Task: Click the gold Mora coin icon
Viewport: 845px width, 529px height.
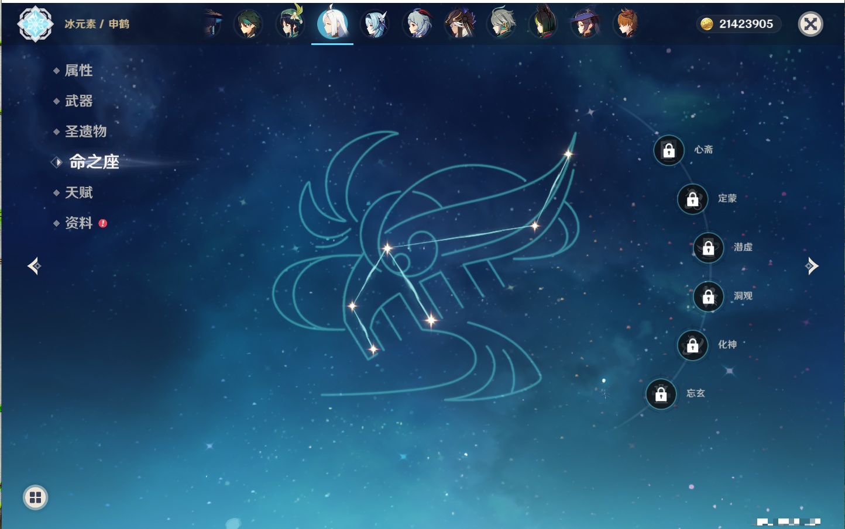Action: (x=707, y=24)
